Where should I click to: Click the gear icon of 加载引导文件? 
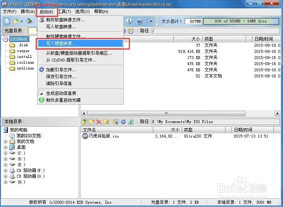point(42,69)
